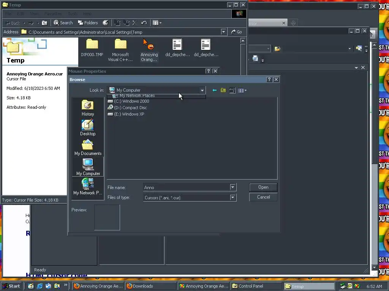Click Outlook Express quick launch icon
389x291 pixels.
pos(48,286)
